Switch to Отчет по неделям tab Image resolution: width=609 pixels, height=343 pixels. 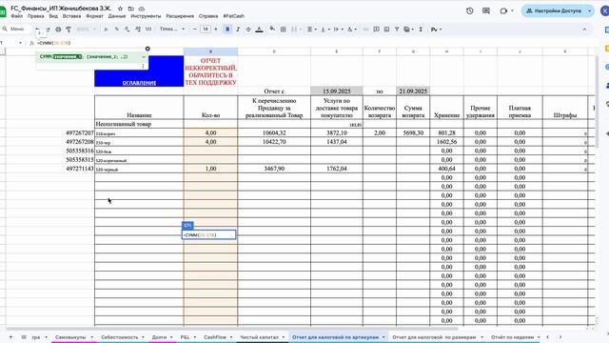[516, 337]
